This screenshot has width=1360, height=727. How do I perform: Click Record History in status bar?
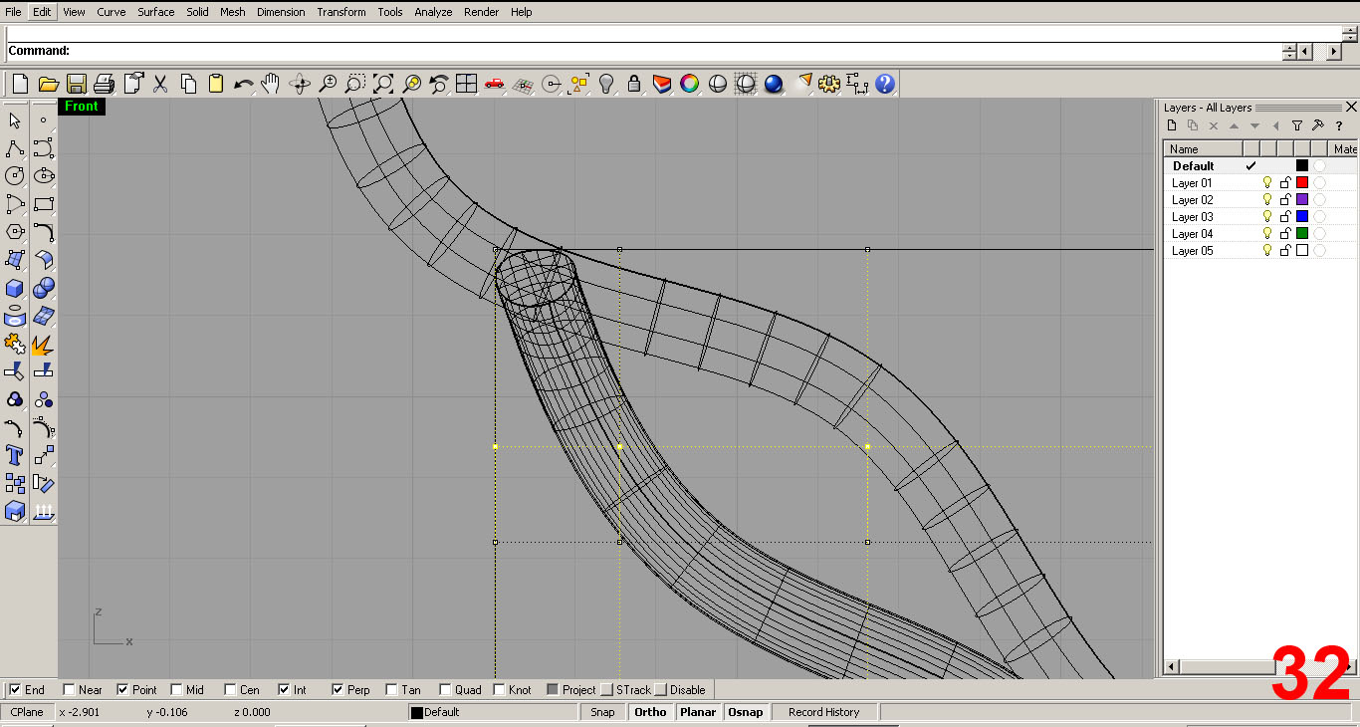(823, 712)
